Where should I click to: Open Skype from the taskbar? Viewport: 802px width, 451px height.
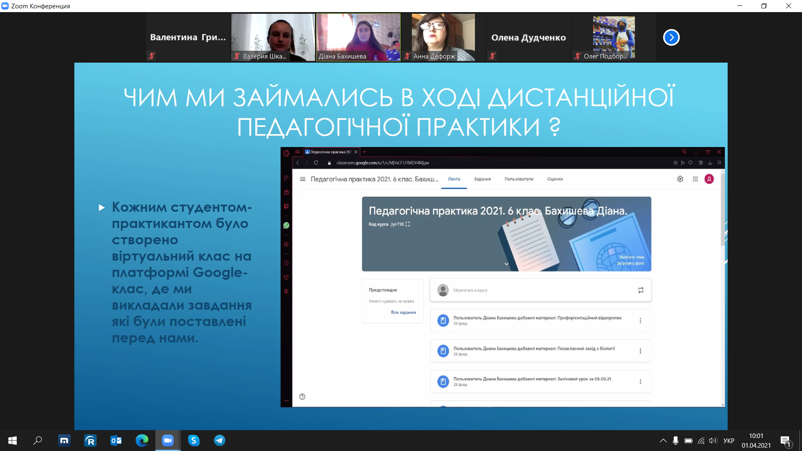(x=193, y=441)
